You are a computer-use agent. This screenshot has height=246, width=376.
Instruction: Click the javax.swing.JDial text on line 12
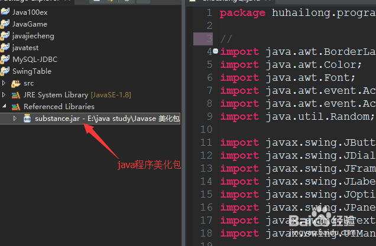pyautogui.click(x=320, y=156)
